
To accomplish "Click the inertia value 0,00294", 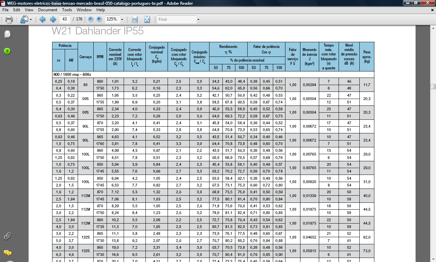I will (310, 85).
